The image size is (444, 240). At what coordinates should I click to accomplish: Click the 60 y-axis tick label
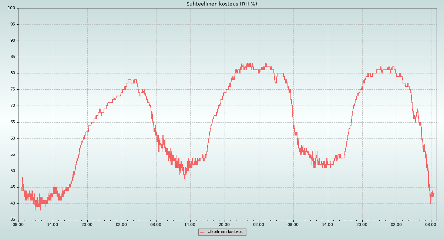[12, 138]
